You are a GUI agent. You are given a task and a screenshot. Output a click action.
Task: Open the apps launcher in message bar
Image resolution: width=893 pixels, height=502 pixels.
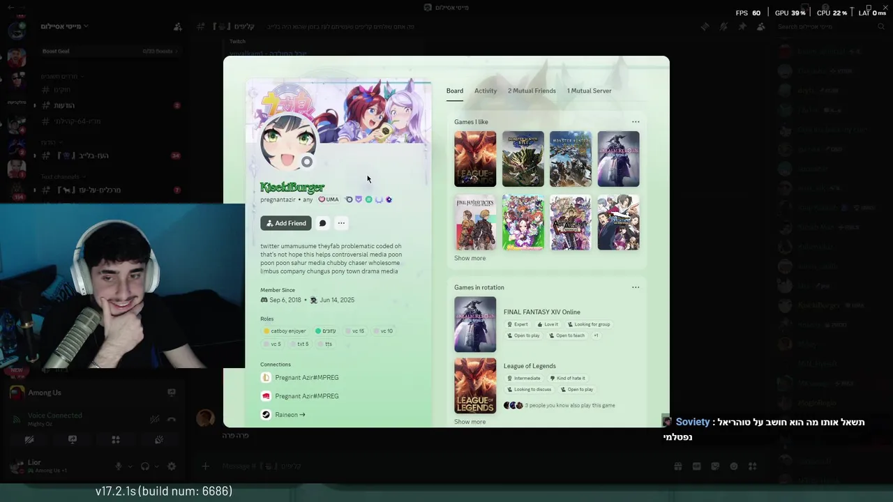[x=752, y=466]
